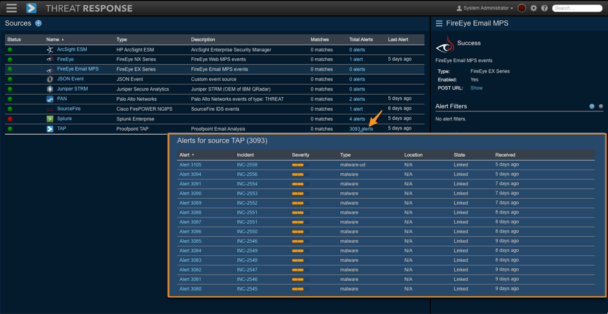Open Alert 3094 link

[x=191, y=174]
